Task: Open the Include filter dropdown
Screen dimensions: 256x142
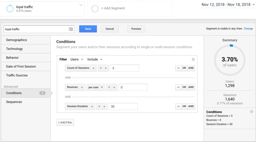Action: coord(95,59)
